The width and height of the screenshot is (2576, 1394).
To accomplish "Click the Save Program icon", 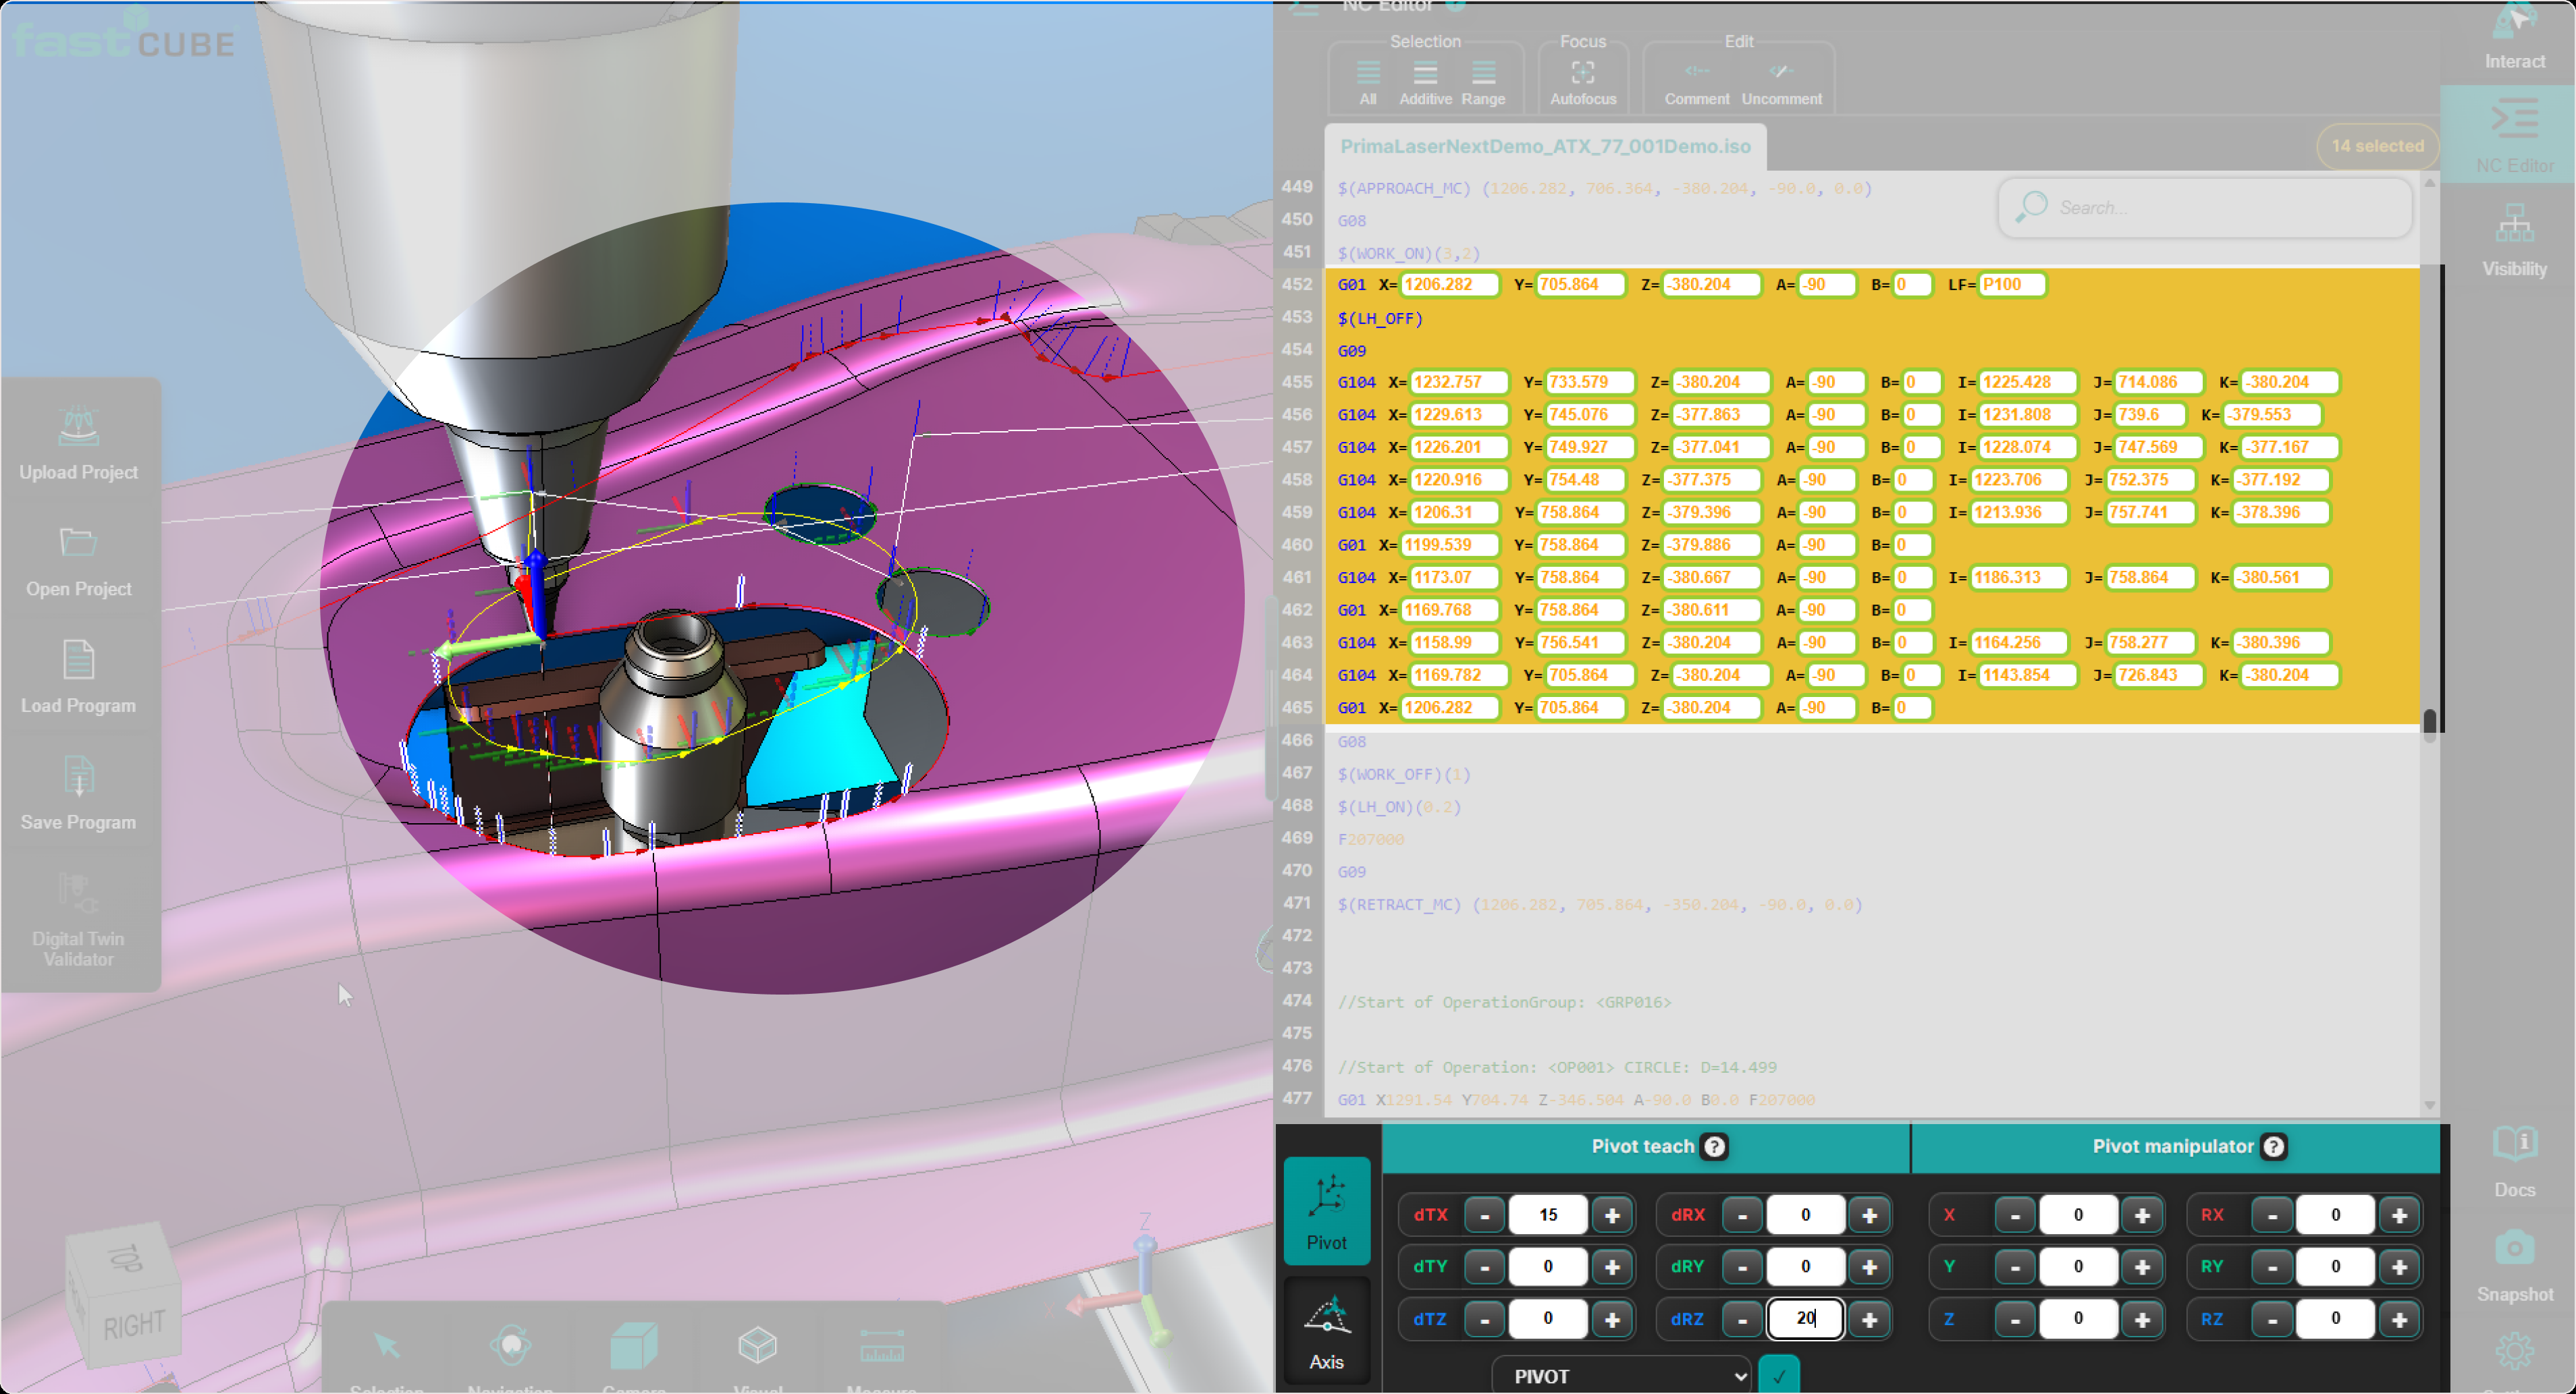I will [x=78, y=777].
